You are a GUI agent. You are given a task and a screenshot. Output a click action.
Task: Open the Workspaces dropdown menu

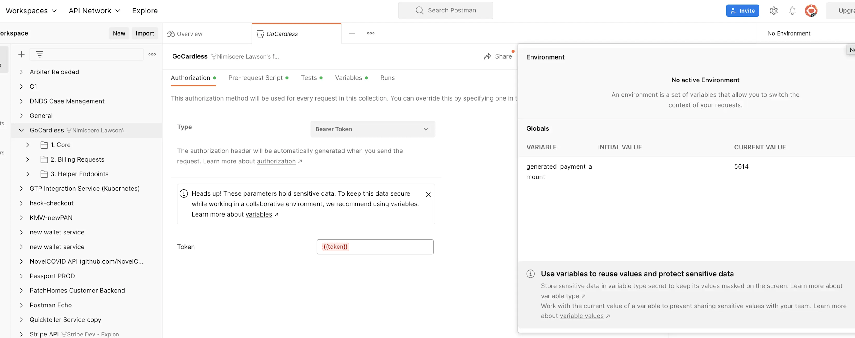tap(31, 11)
